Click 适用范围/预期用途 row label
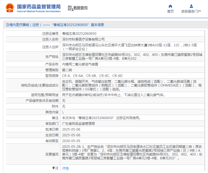 45,95
